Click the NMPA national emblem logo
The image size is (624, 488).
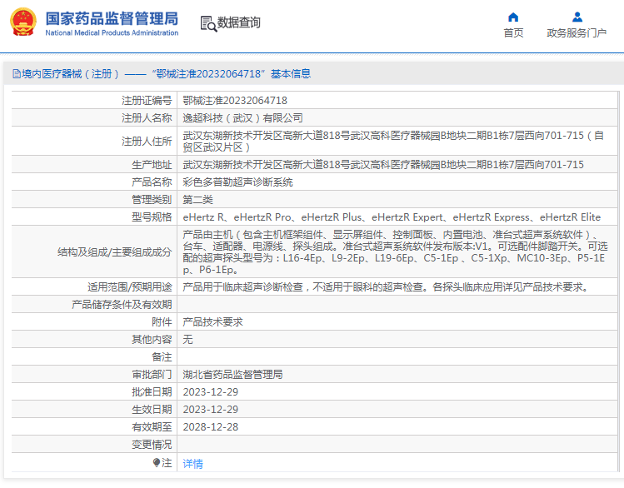click(22, 22)
